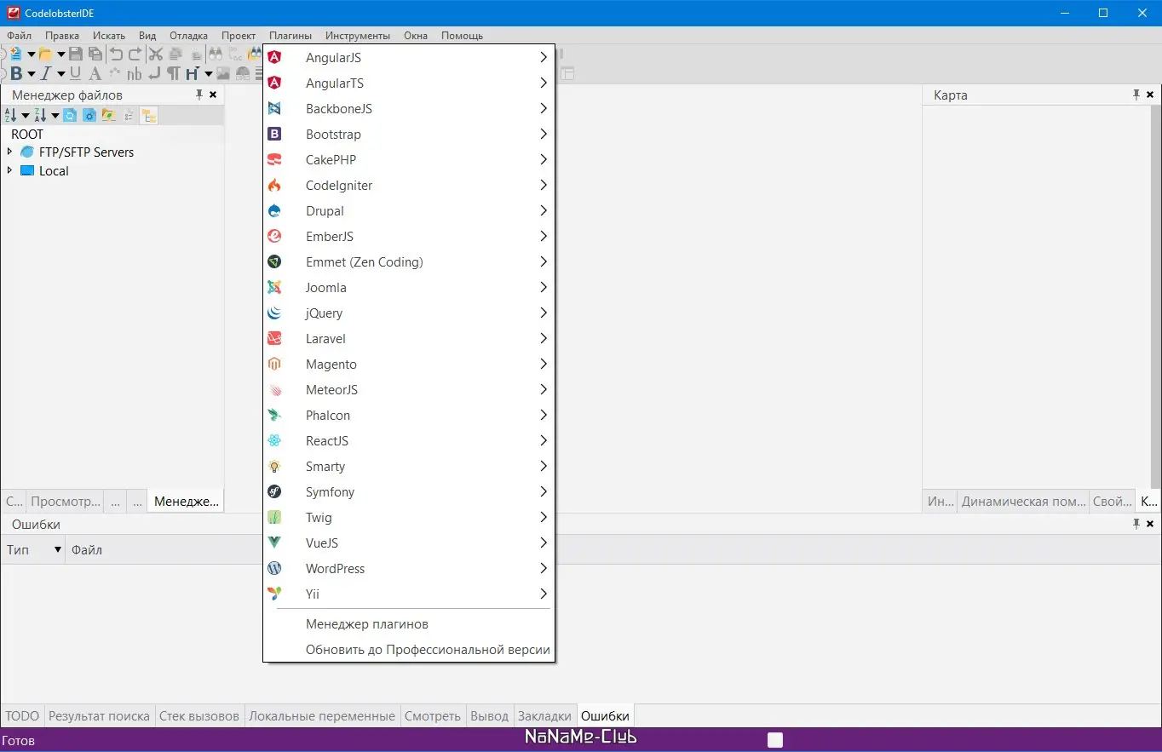Screen dimensions: 1162x752
Task: Click the font 'A' toolbar icon
Action: [95, 74]
